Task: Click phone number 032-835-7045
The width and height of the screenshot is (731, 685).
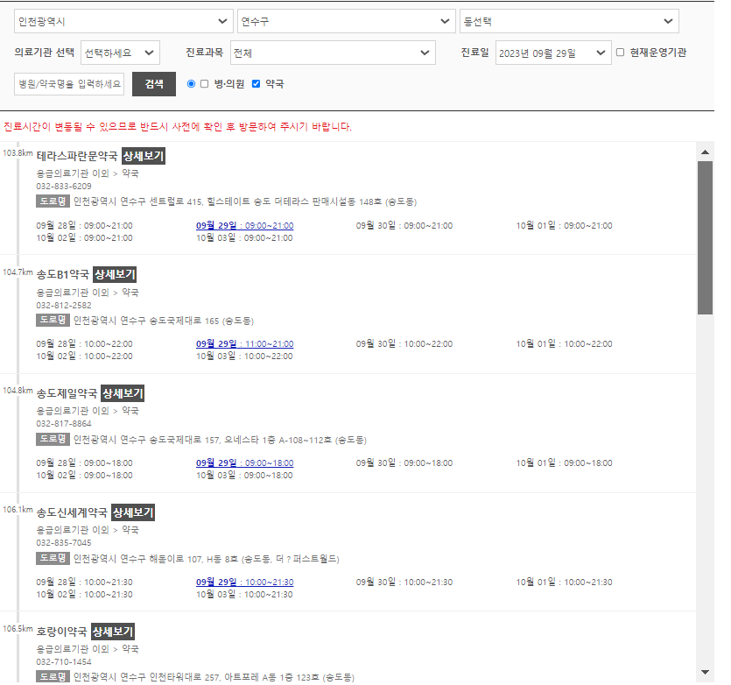Action: point(64,543)
